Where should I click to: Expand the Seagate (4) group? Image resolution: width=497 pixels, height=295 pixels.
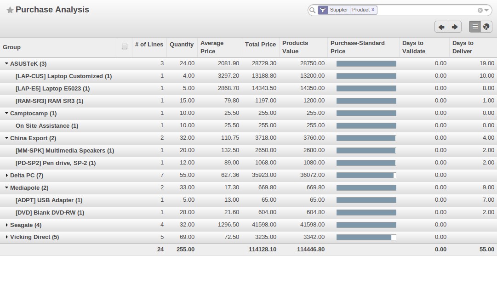(x=6, y=225)
